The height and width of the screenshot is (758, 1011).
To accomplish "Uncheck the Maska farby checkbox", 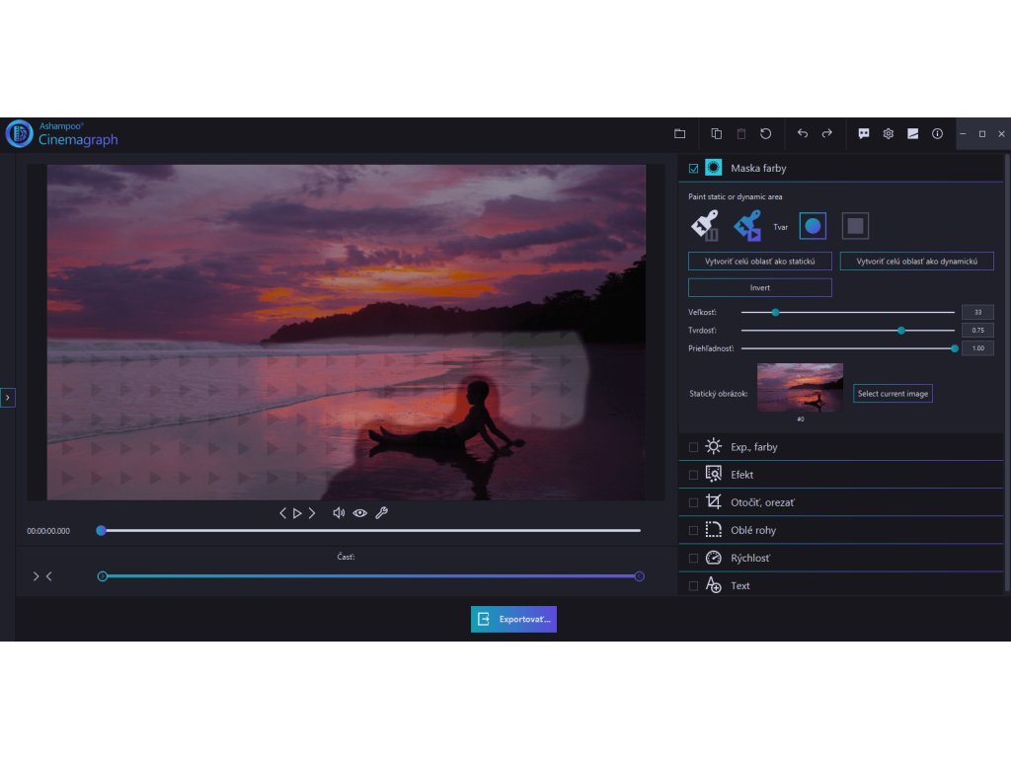I will coord(693,169).
